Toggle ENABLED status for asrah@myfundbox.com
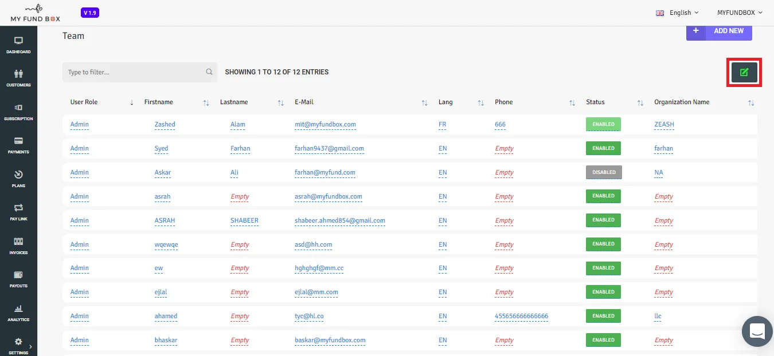This screenshot has width=774, height=356. tap(603, 196)
